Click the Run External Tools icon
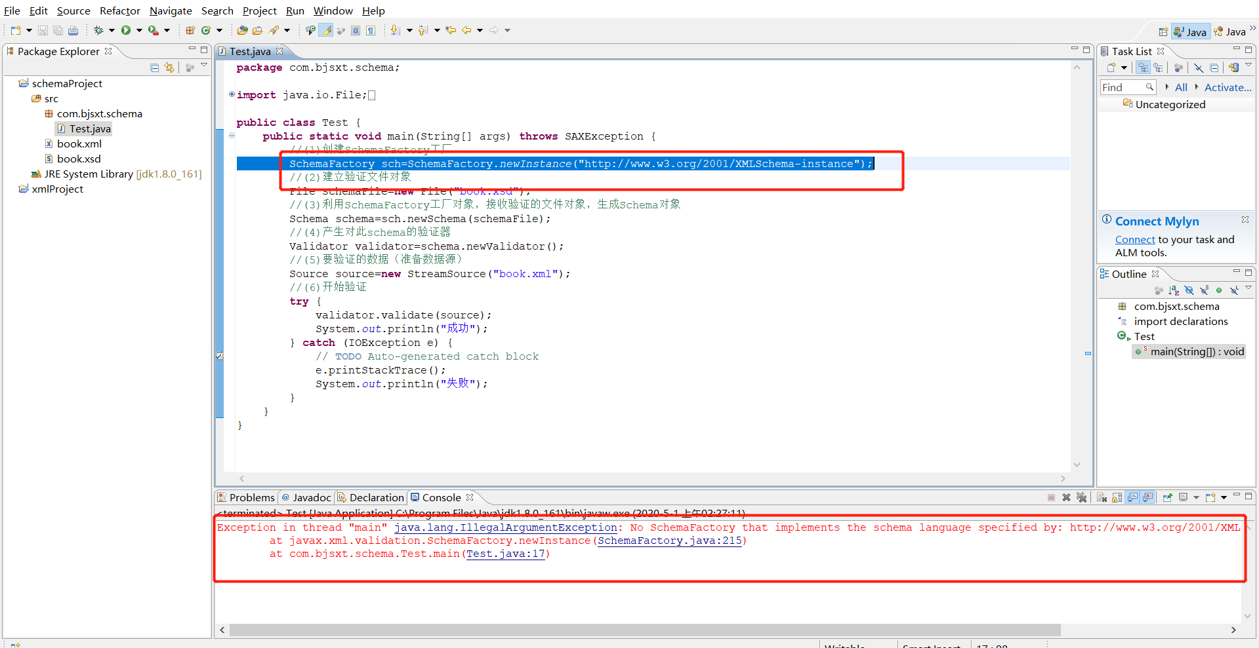 154,30
